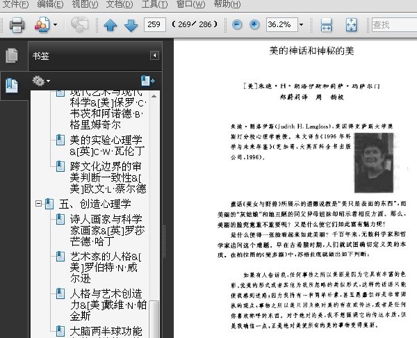The width and height of the screenshot is (417, 338).
Task: Go to next page with down arrow
Action: pos(131,25)
